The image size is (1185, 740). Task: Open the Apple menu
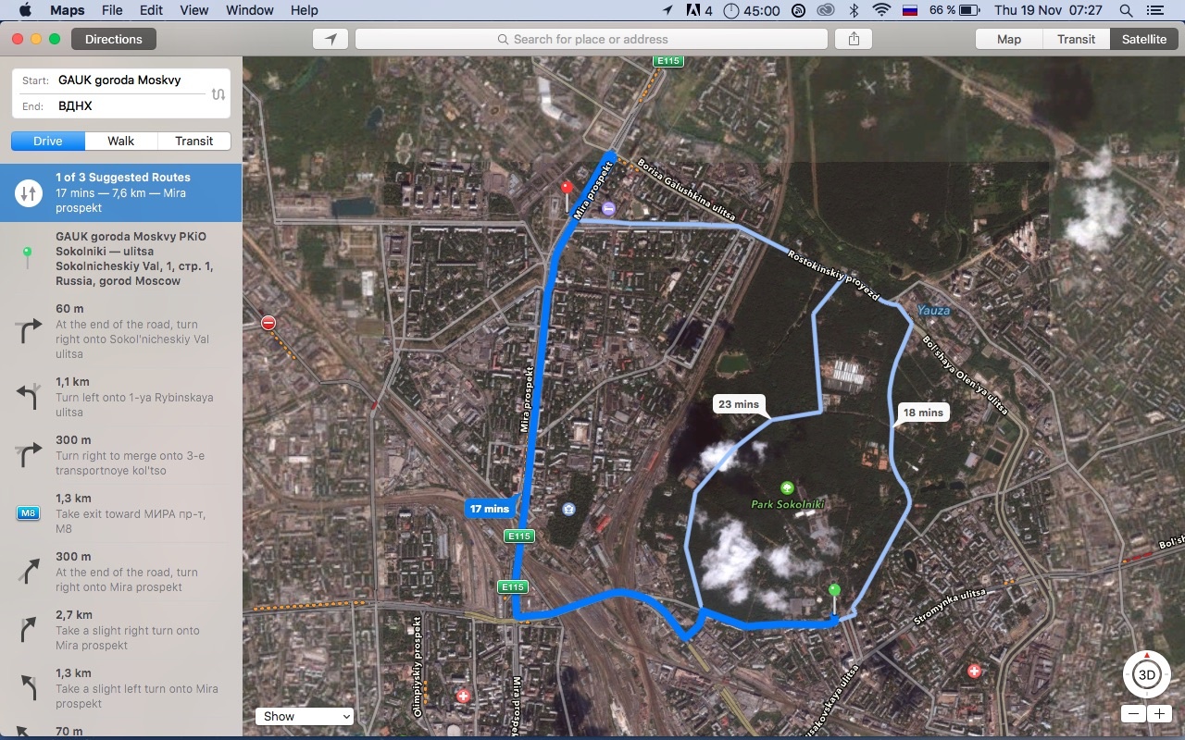(x=25, y=10)
